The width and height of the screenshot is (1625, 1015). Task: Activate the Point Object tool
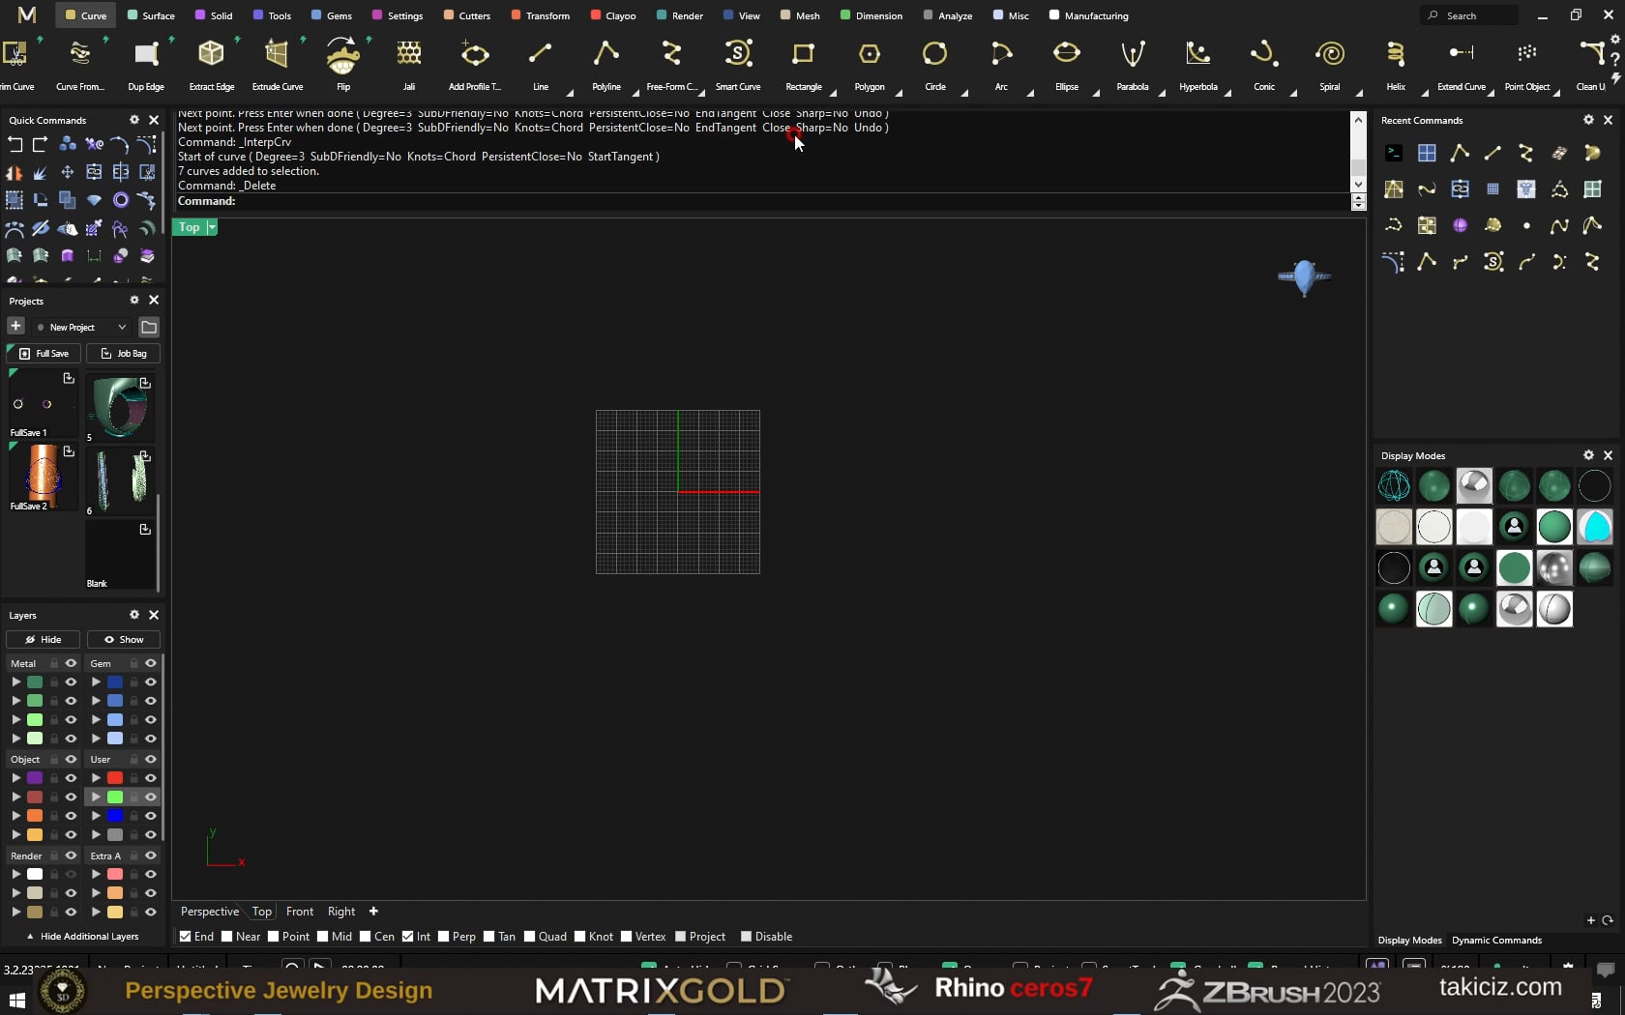pos(1527,64)
